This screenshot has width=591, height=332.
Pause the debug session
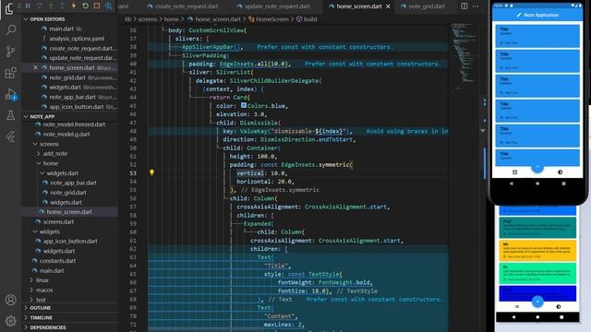(x=28, y=6)
